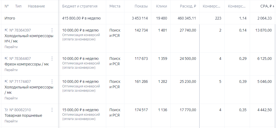276x128 pixels.
Task: Open three-dot menu for campaign 78364407
Action: coord(52,59)
